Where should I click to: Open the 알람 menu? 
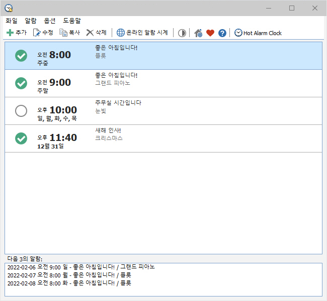pyautogui.click(x=31, y=21)
